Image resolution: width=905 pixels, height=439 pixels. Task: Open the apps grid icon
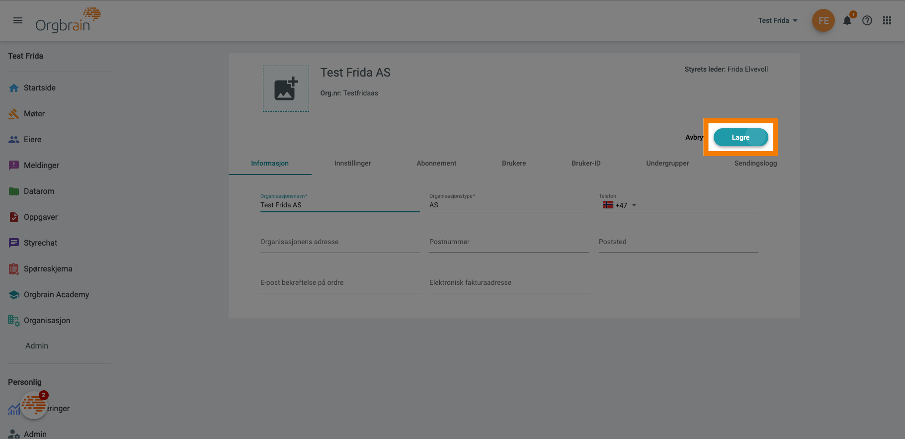pos(887,20)
